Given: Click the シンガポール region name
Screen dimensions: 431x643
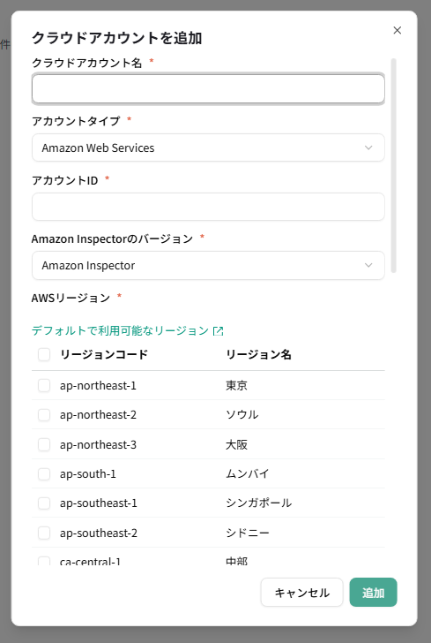Looking at the screenshot, I should pyautogui.click(x=258, y=503).
